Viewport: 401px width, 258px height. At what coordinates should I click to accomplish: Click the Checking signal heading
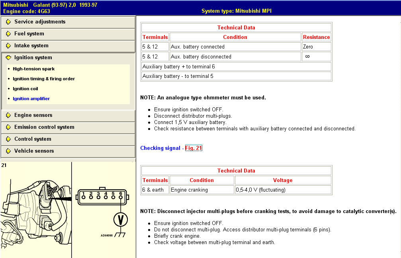click(x=160, y=148)
